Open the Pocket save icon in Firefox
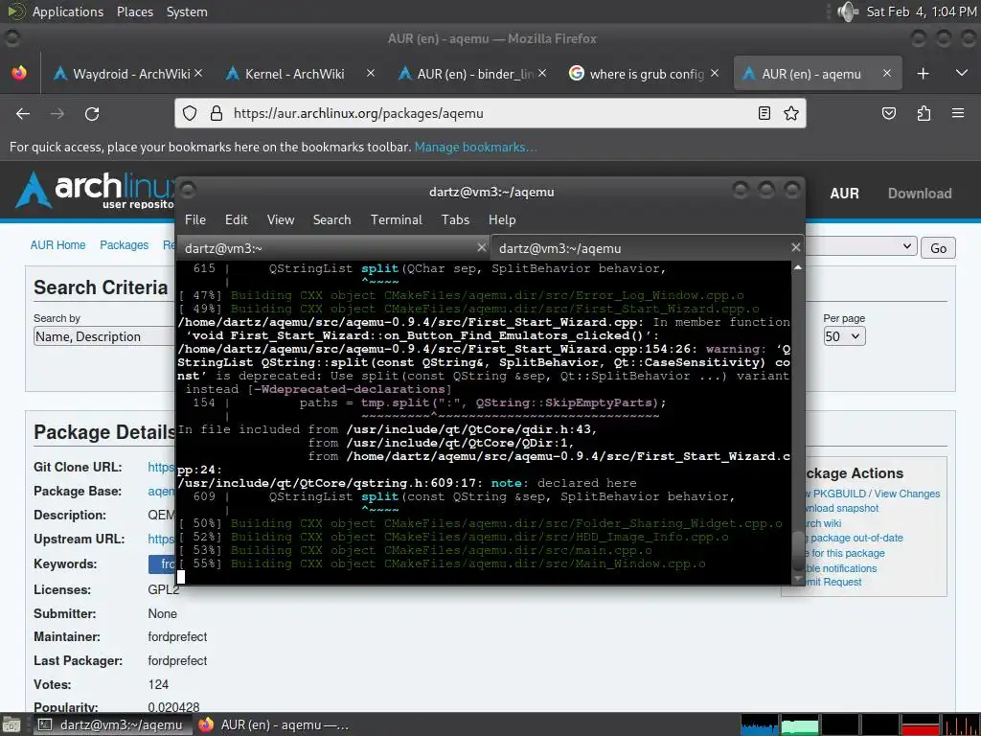 (x=888, y=113)
